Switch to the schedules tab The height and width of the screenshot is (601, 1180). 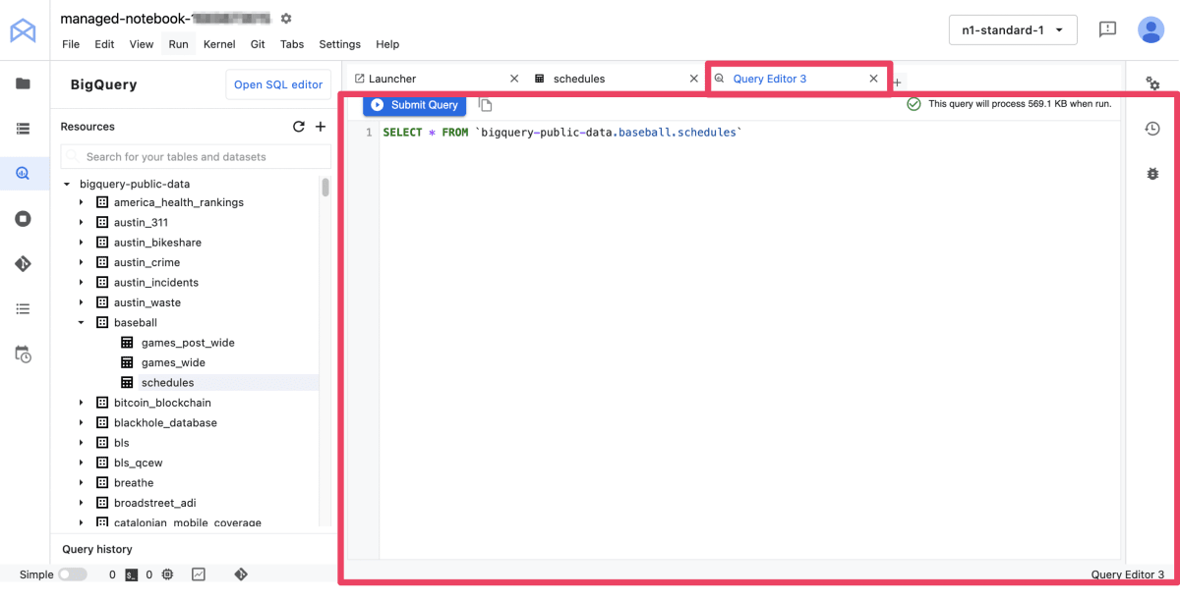click(579, 79)
